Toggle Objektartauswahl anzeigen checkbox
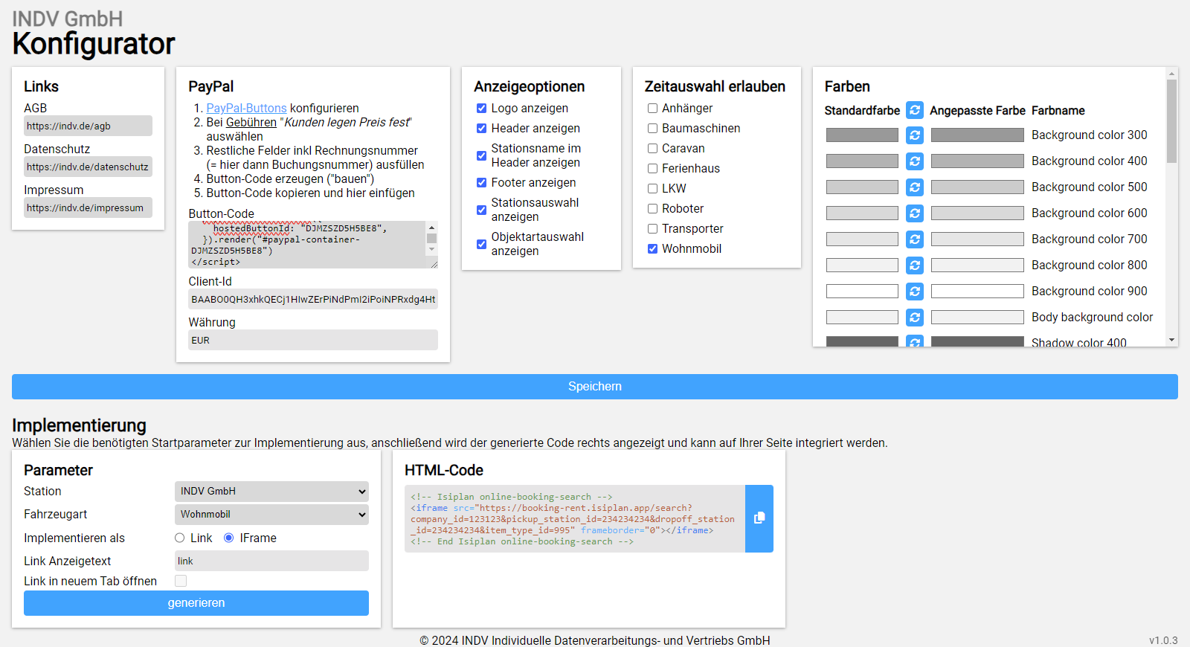1190x647 pixels. pos(481,244)
